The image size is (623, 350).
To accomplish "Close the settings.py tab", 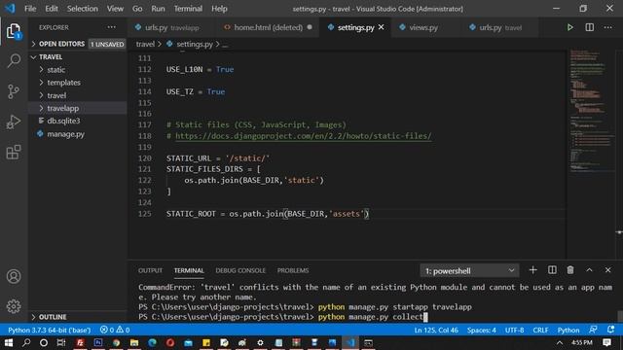I will tap(381, 27).
